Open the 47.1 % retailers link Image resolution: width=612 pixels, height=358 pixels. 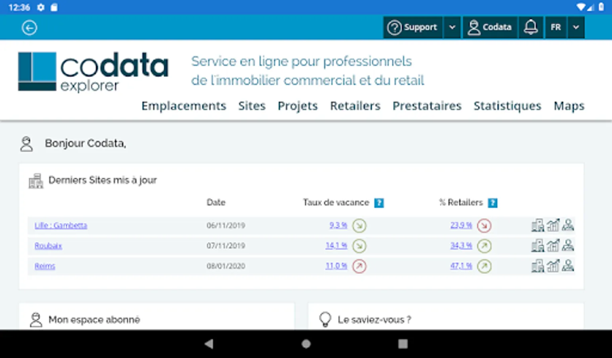coord(461,266)
